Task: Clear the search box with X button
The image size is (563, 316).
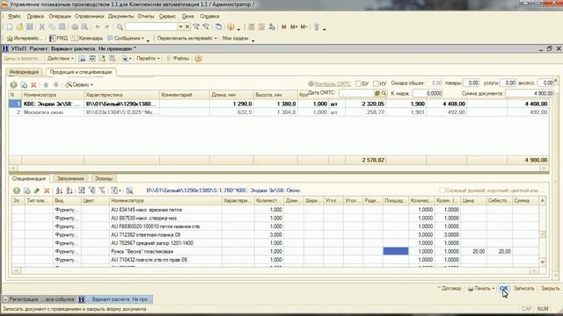Action: pos(187,26)
